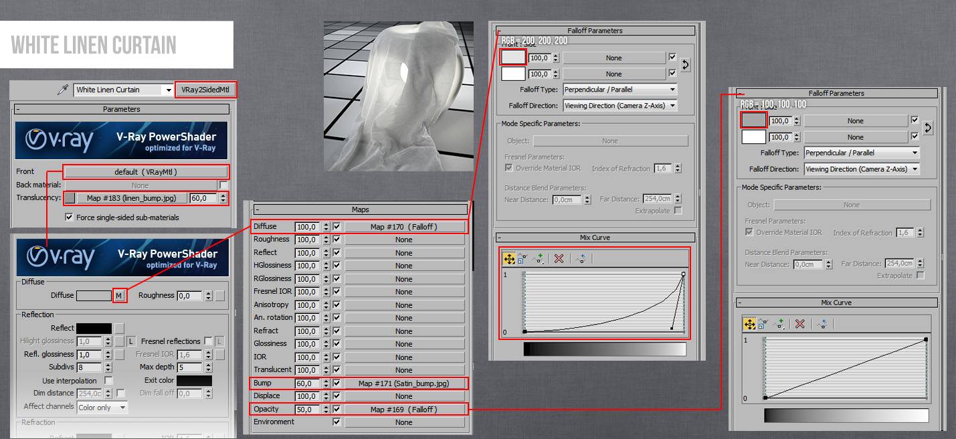
Task: Toggle Diffuse map enable checkbox in Maps
Action: [337, 227]
